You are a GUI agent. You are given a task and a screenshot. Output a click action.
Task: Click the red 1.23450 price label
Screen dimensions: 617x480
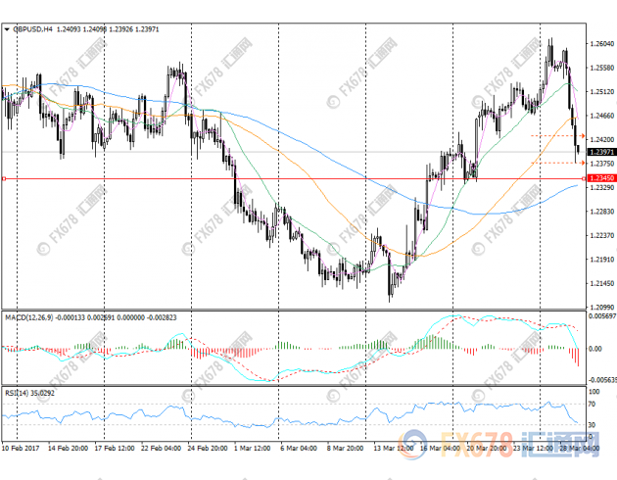(x=602, y=178)
